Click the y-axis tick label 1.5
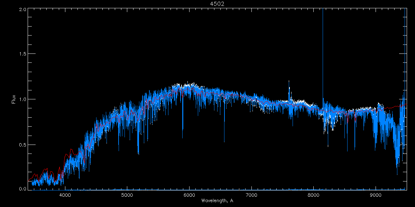Screen dimensions: 415x207 pos(22,54)
